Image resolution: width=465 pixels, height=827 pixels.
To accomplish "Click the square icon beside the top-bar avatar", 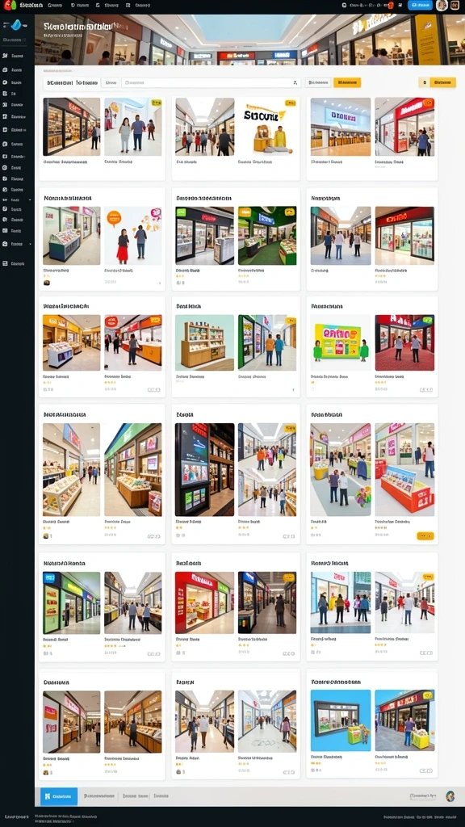I will point(455,6).
